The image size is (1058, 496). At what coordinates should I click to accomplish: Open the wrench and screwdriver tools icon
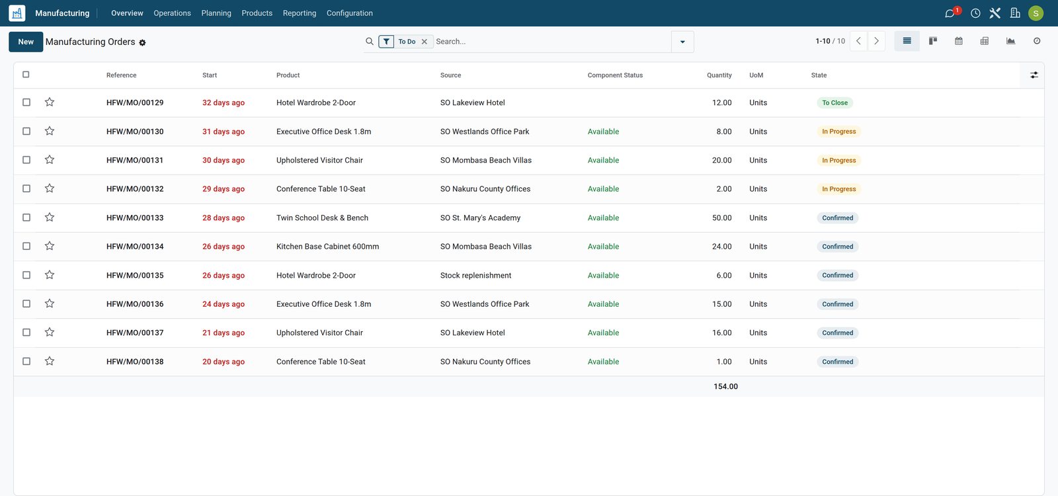click(995, 13)
